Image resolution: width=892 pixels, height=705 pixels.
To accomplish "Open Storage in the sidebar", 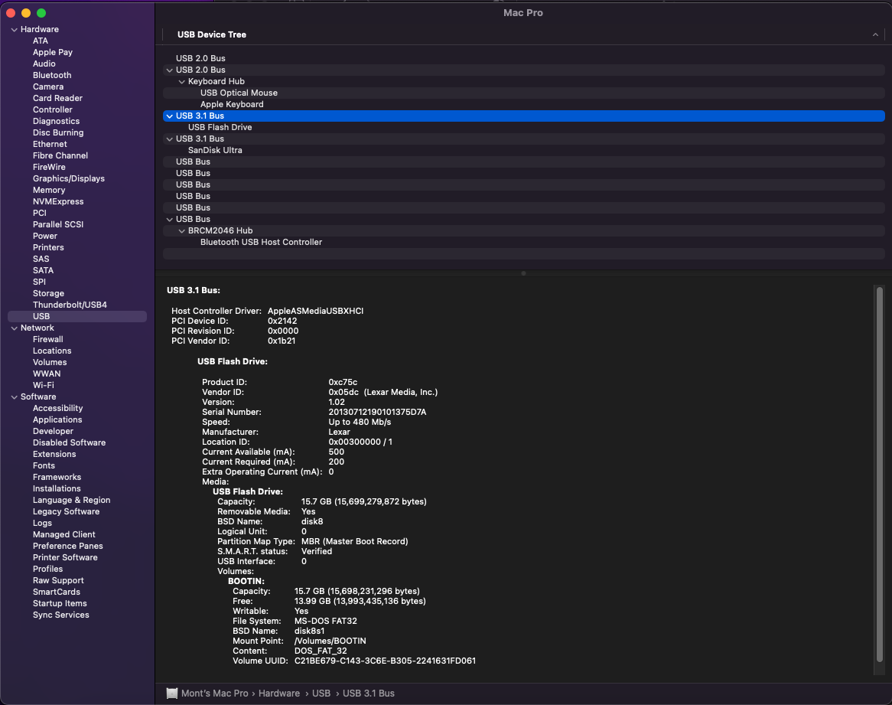I will pos(48,294).
